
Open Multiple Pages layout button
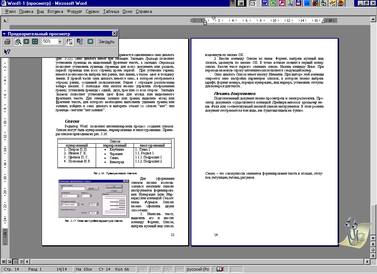(35, 42)
